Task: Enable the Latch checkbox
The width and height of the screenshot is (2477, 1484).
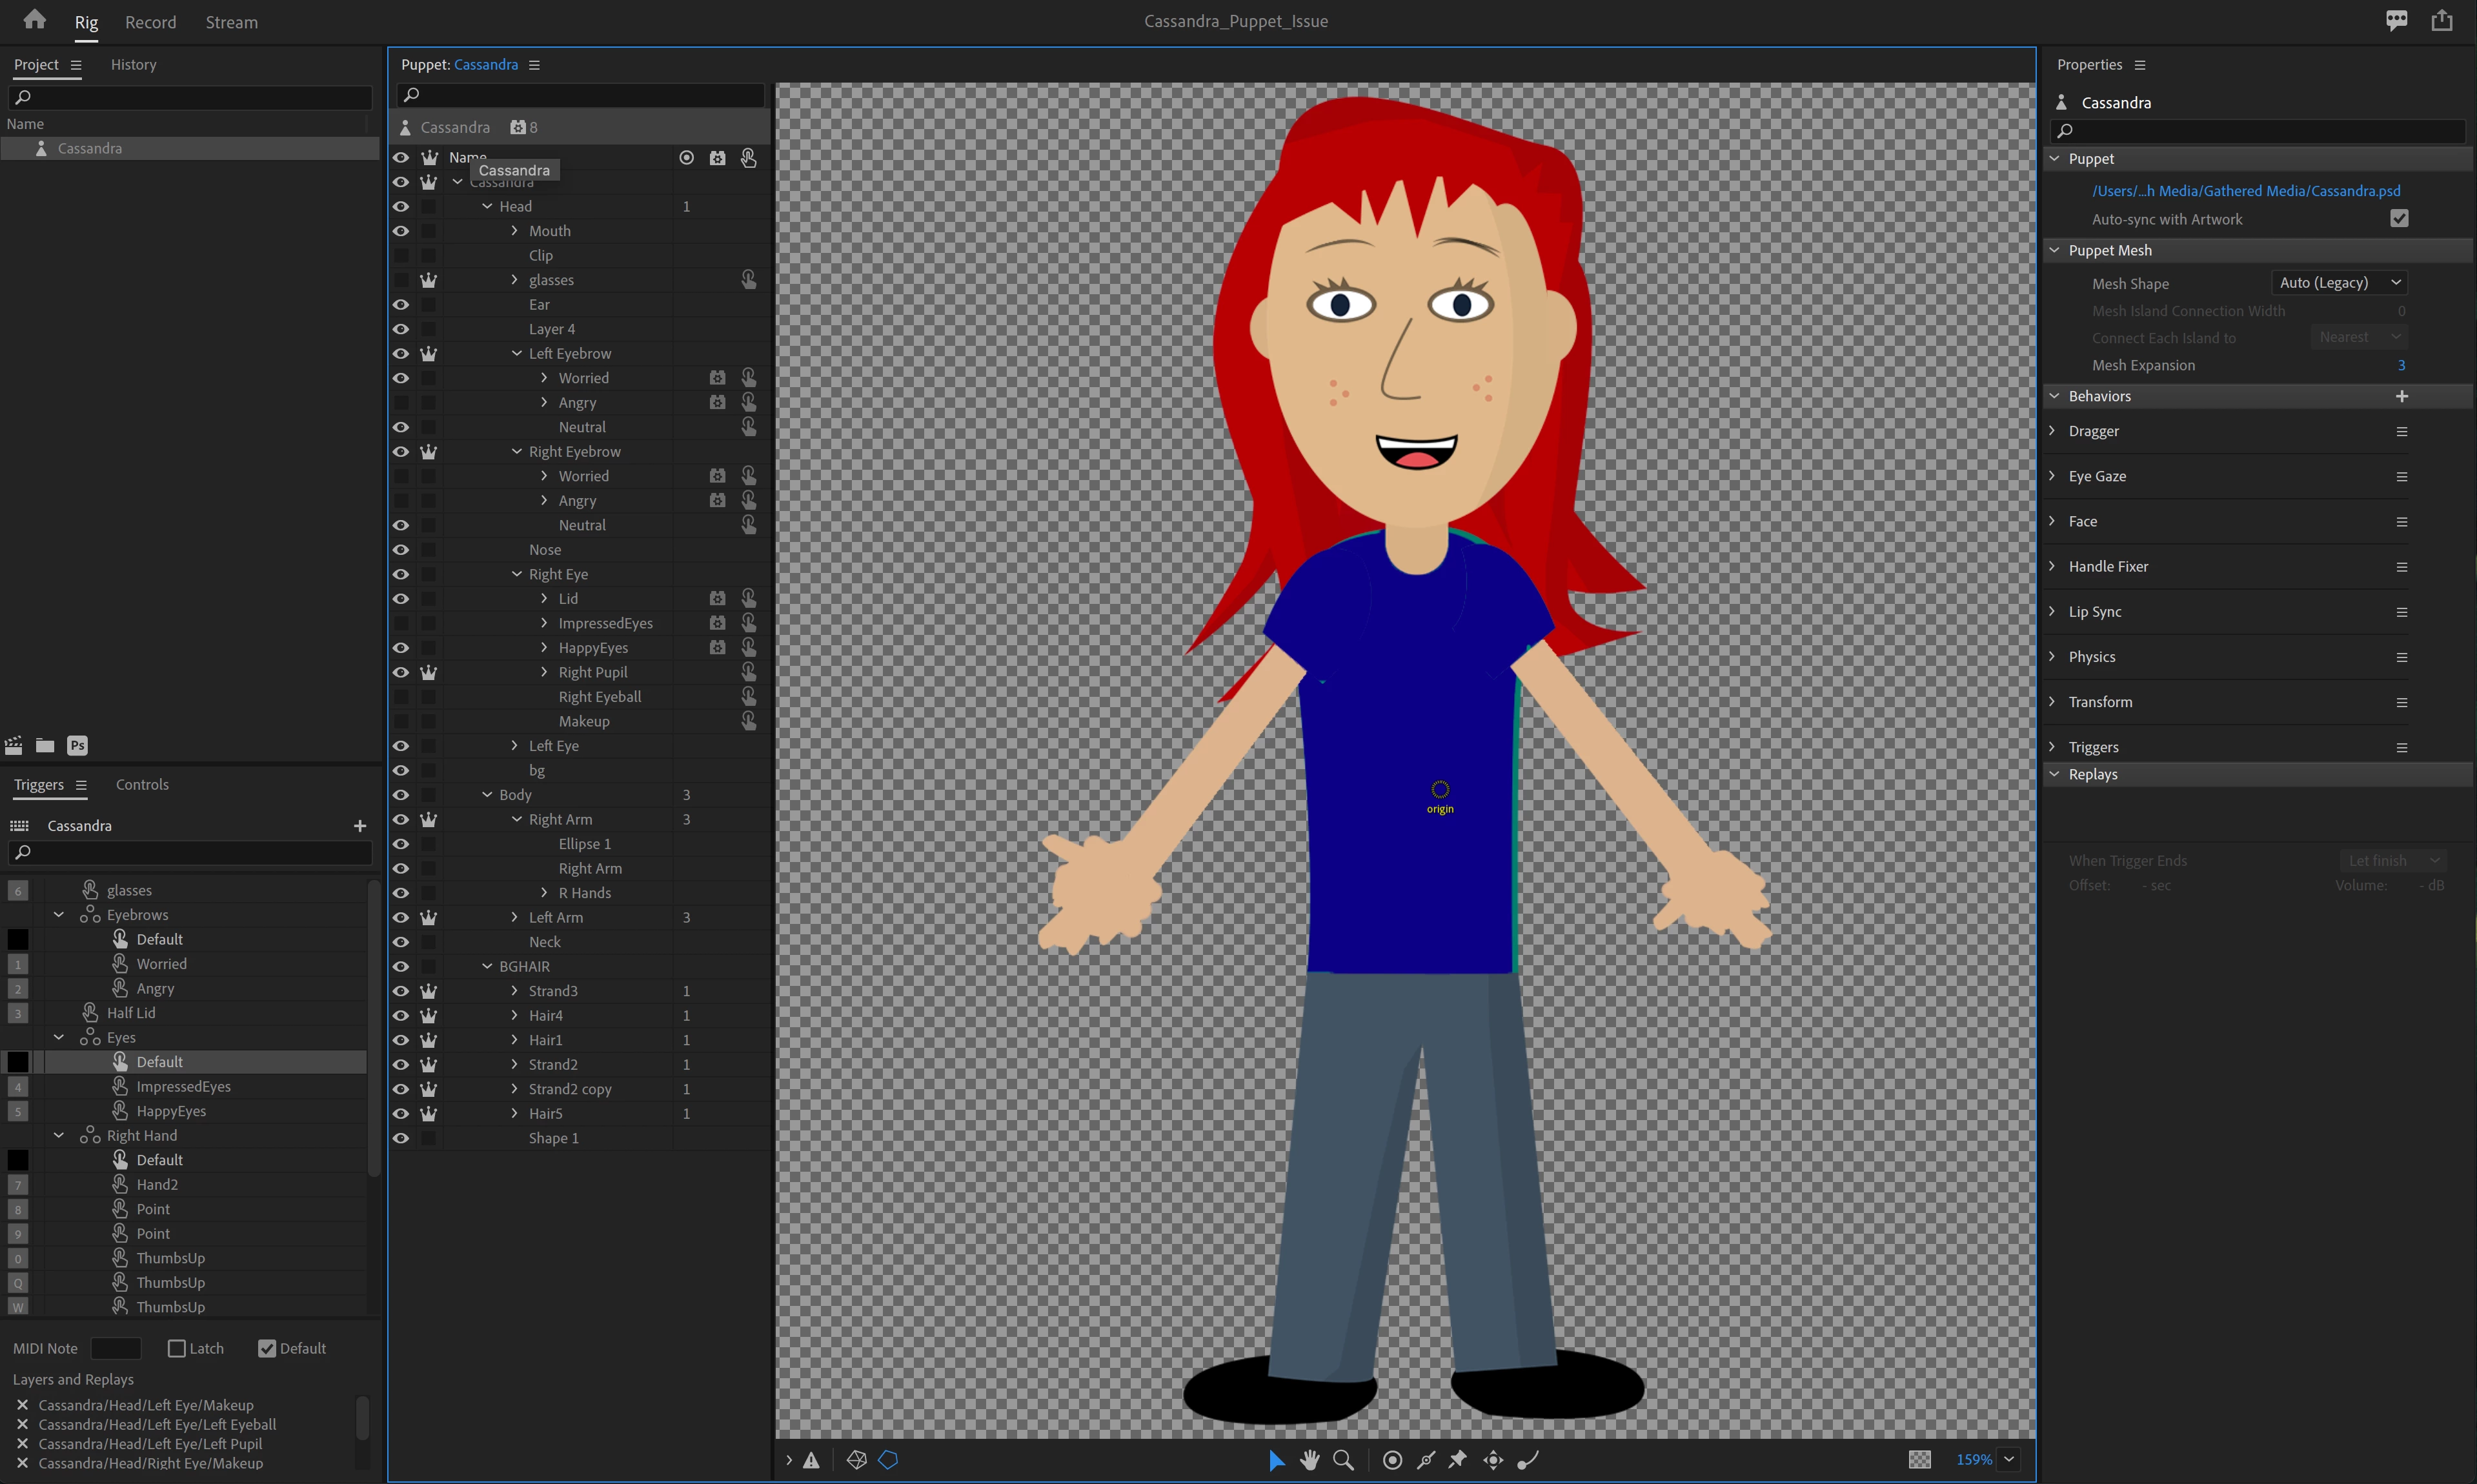Action: [177, 1348]
